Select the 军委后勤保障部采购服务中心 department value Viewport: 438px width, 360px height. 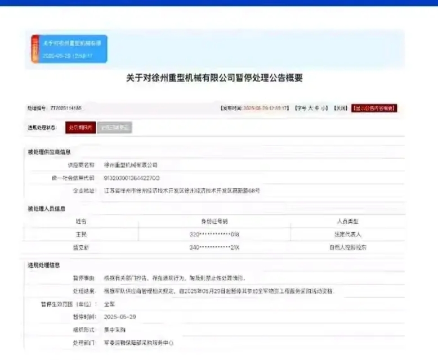click(x=138, y=343)
